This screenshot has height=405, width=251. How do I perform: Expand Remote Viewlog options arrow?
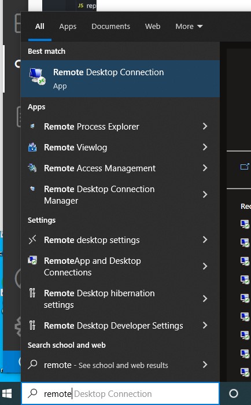tap(205, 147)
